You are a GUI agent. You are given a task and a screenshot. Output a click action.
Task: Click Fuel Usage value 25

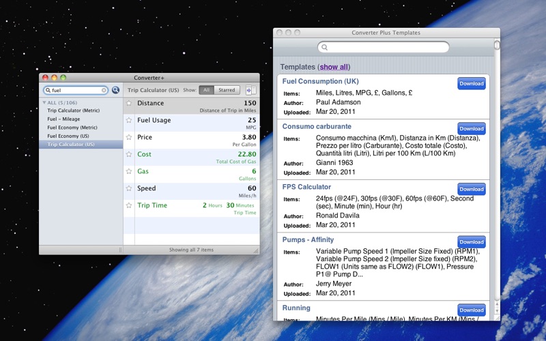tap(252, 120)
